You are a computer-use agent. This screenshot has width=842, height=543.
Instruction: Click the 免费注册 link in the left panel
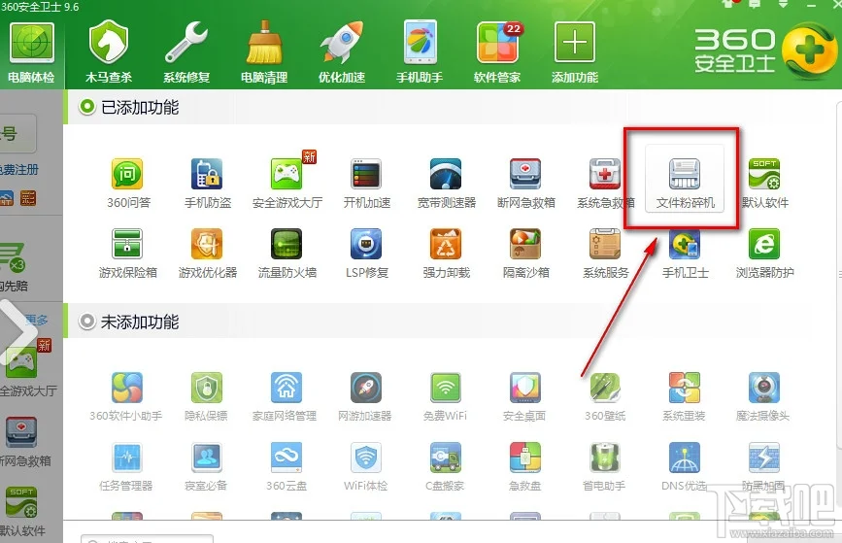pos(19,169)
